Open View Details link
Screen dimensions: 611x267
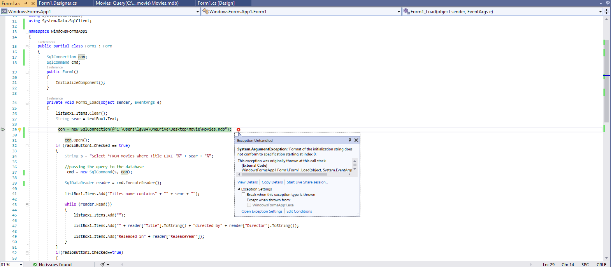(x=248, y=182)
